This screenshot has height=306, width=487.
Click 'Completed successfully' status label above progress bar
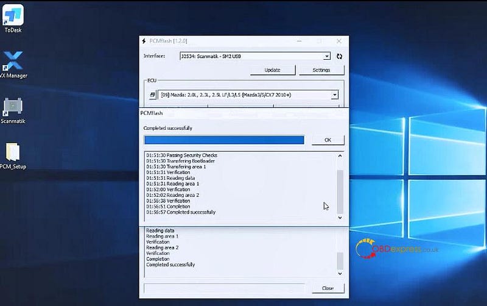pos(168,128)
